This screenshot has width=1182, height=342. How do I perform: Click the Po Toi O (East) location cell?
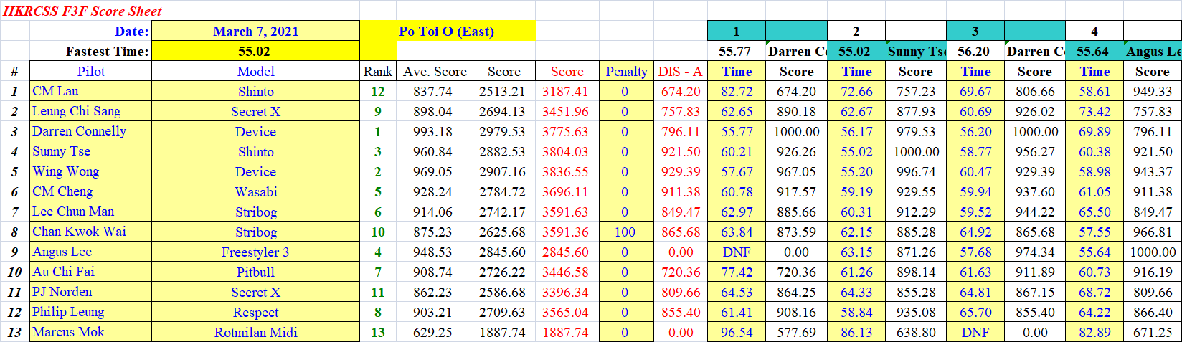tap(446, 31)
